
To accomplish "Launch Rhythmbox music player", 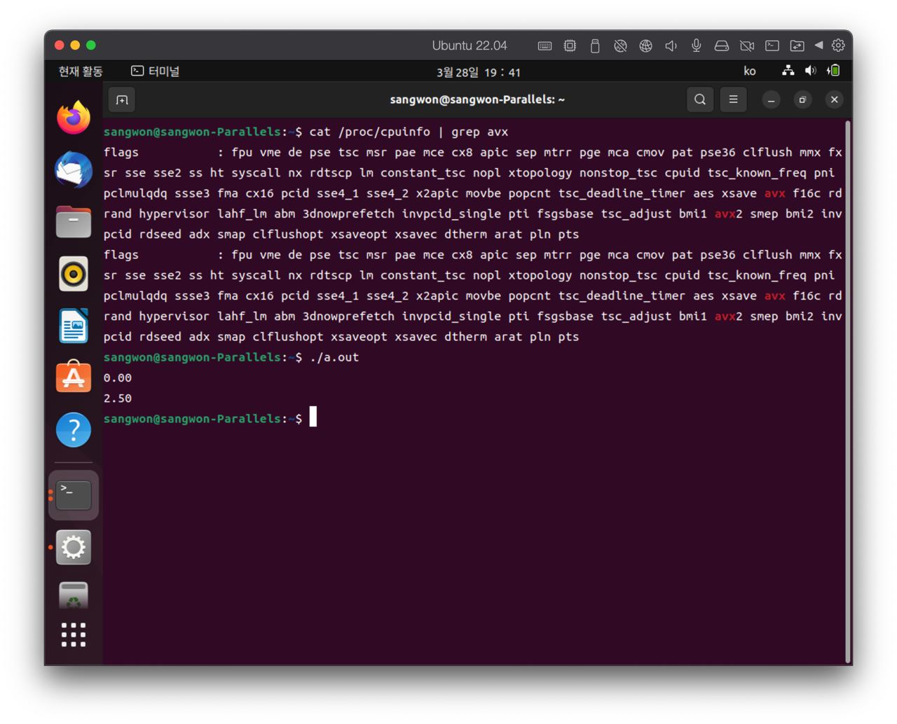I will tap(74, 274).
